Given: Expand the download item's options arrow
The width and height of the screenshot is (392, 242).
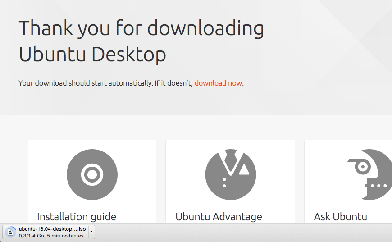Looking at the screenshot, I should (92, 231).
